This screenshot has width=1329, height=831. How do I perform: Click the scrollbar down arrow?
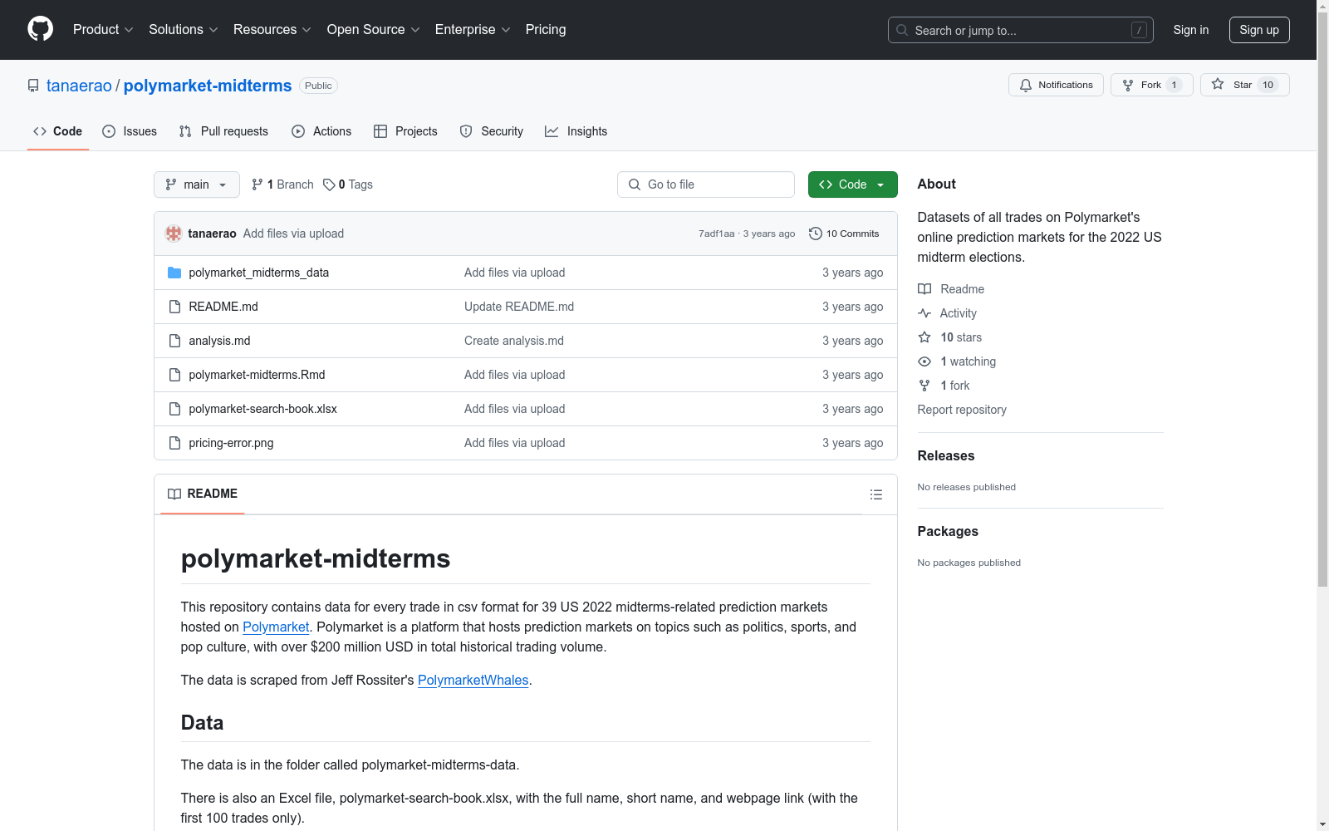(x=1322, y=824)
